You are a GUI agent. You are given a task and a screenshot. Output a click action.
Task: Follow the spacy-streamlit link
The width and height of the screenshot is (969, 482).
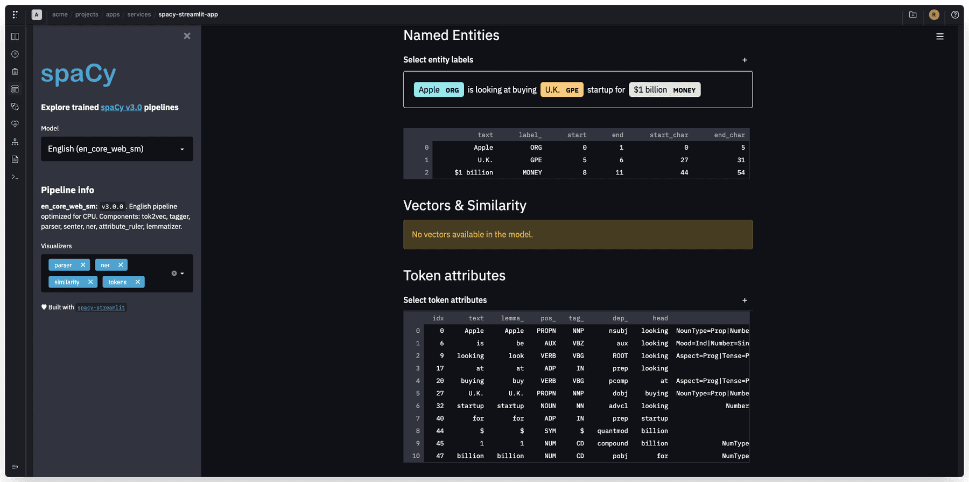pos(101,308)
